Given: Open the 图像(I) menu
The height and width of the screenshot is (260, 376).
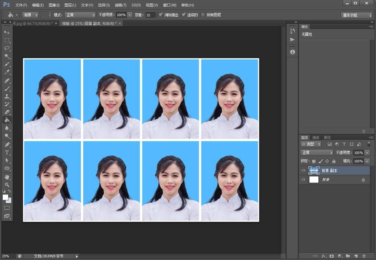Looking at the screenshot, I should pyautogui.click(x=54, y=5).
